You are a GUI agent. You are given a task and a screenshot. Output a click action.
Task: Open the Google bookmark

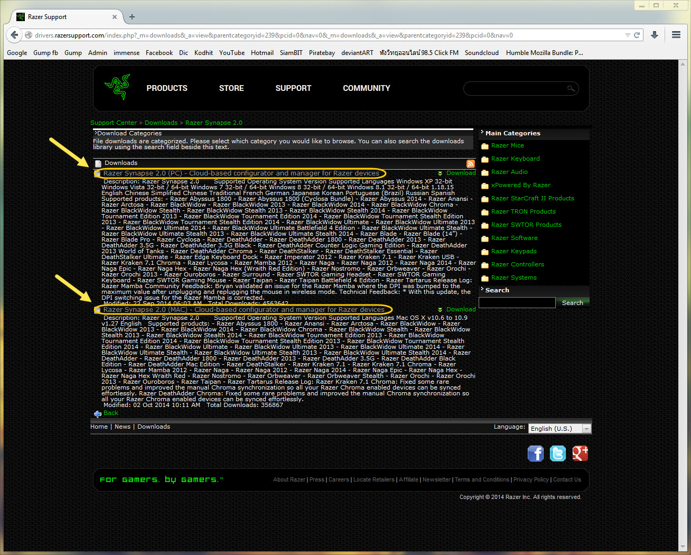coord(17,53)
